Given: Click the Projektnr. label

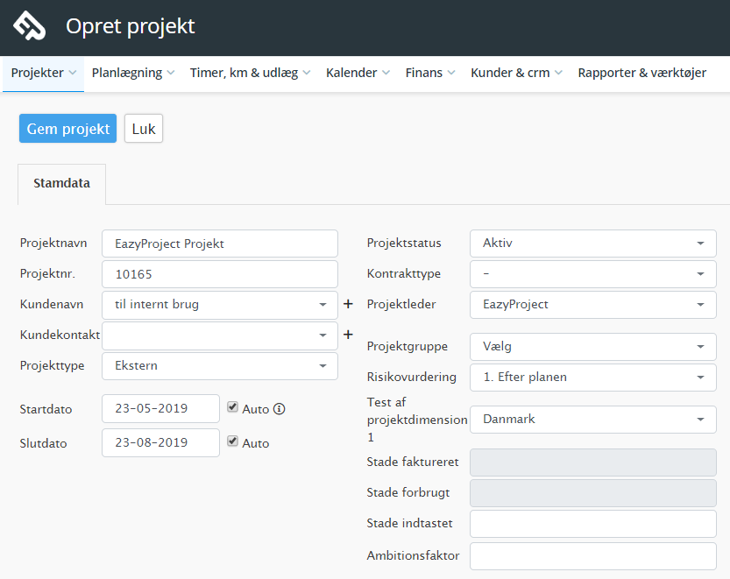Looking at the screenshot, I should 47,273.
